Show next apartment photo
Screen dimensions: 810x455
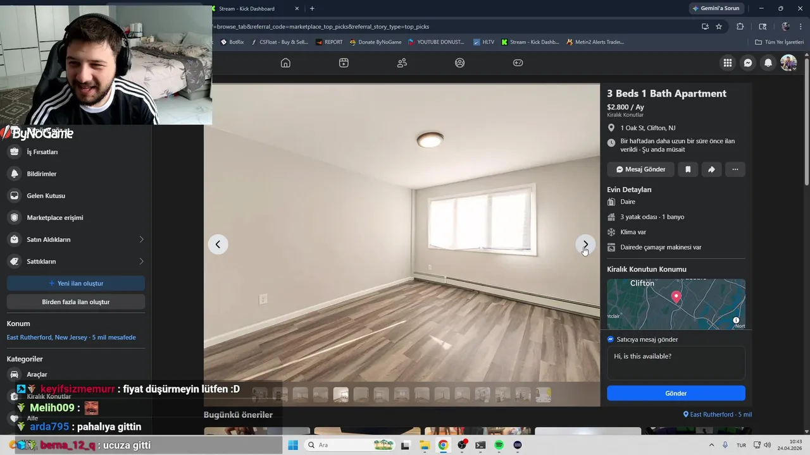click(585, 245)
